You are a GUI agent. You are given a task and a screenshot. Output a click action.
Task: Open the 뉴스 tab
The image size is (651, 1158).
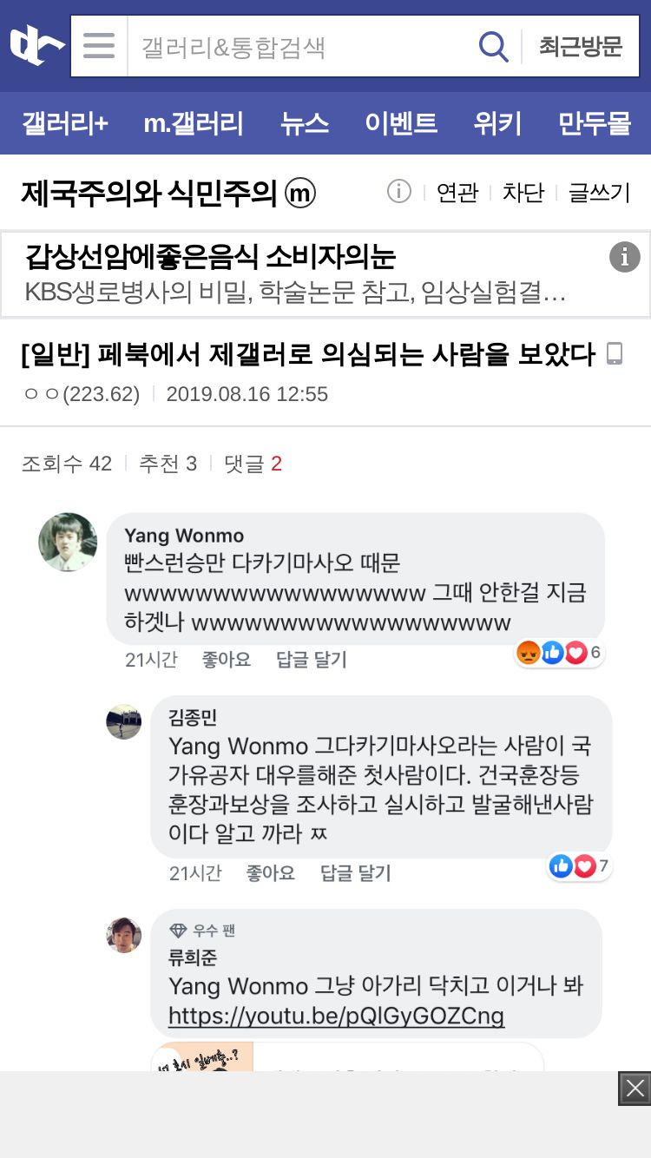pyautogui.click(x=305, y=123)
